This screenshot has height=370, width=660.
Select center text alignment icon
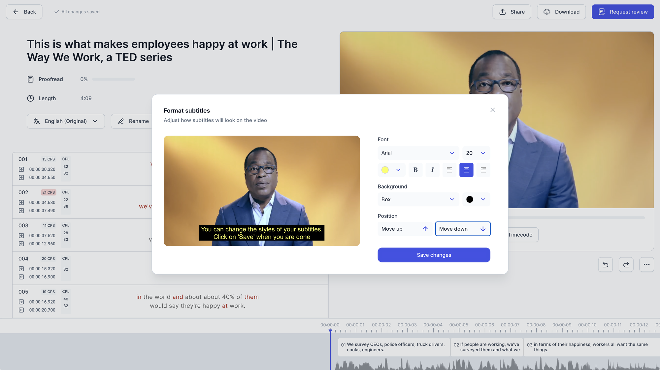click(x=466, y=170)
